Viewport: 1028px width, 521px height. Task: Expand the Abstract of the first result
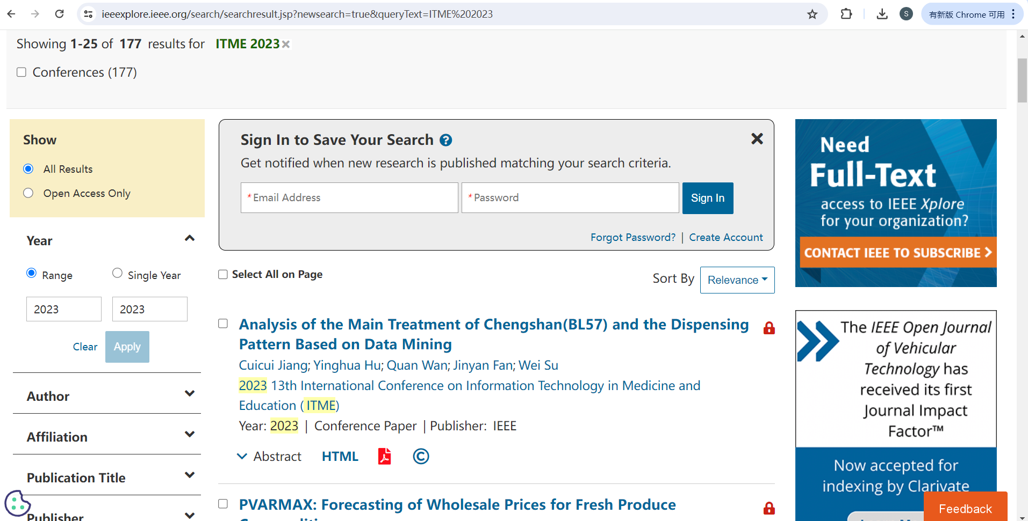coord(269,457)
